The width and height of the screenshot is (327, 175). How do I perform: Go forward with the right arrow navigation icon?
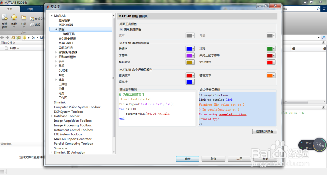7,38
